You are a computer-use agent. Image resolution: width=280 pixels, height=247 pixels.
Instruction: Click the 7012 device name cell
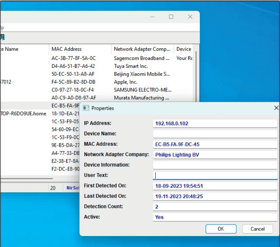pos(6,82)
